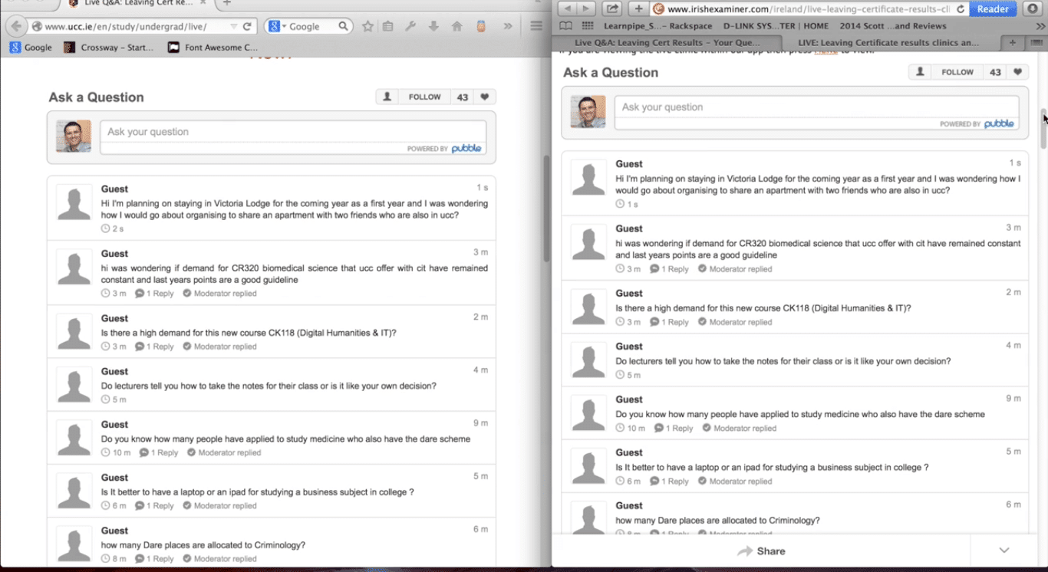Click the person icon beside FOLLOW on ucc.ie
Image resolution: width=1048 pixels, height=572 pixels.
coord(387,97)
